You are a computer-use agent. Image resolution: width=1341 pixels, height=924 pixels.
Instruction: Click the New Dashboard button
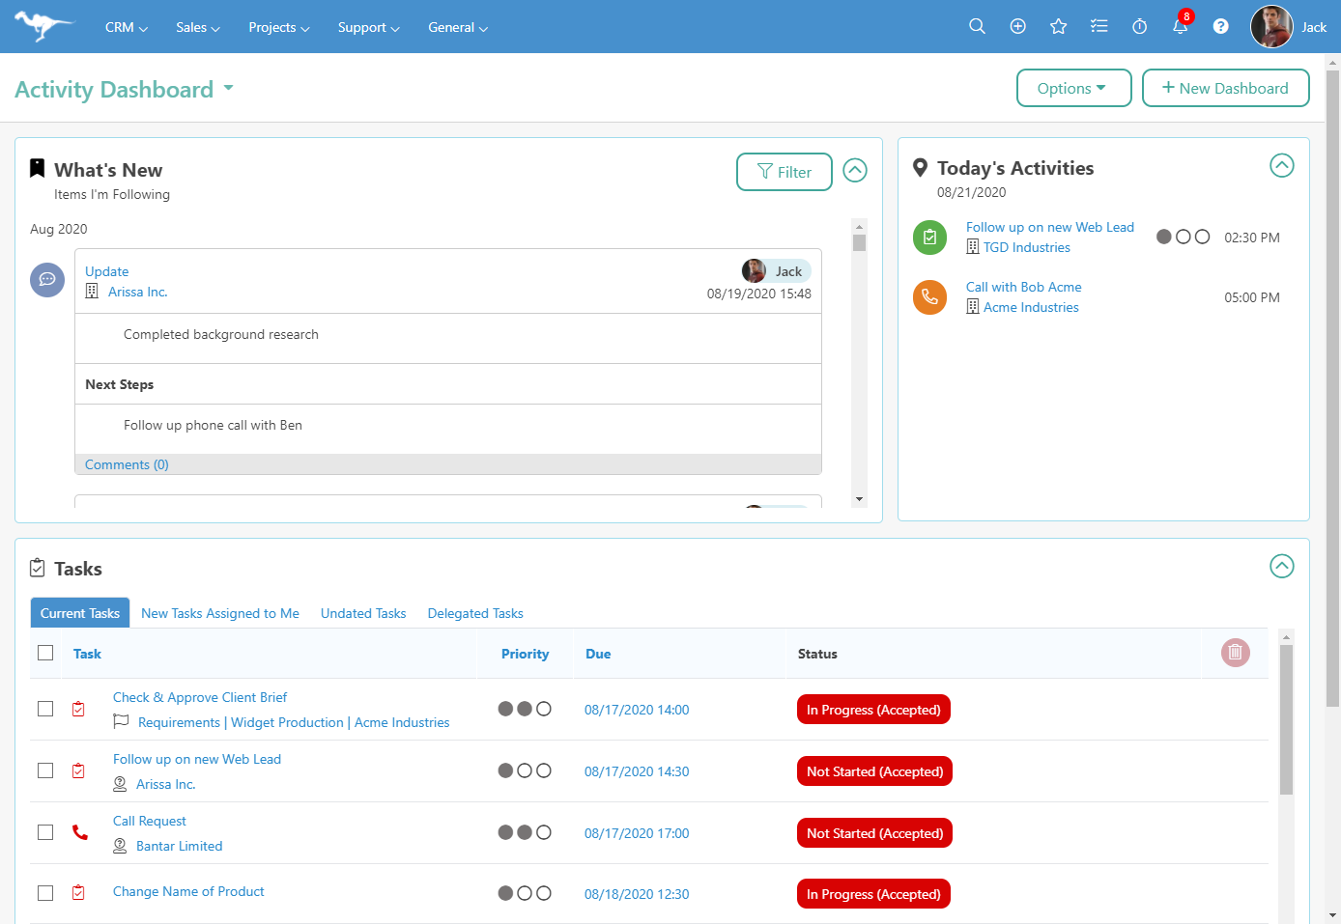pos(1225,88)
